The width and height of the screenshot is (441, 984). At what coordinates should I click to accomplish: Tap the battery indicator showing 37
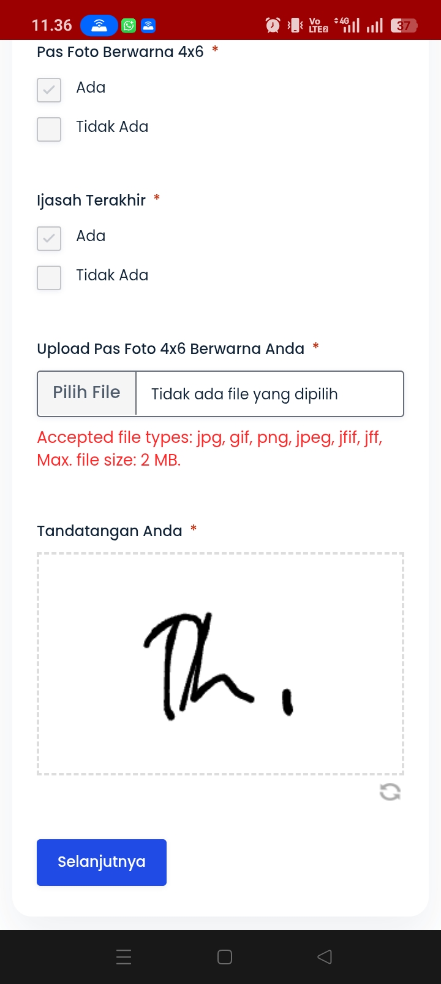(404, 25)
